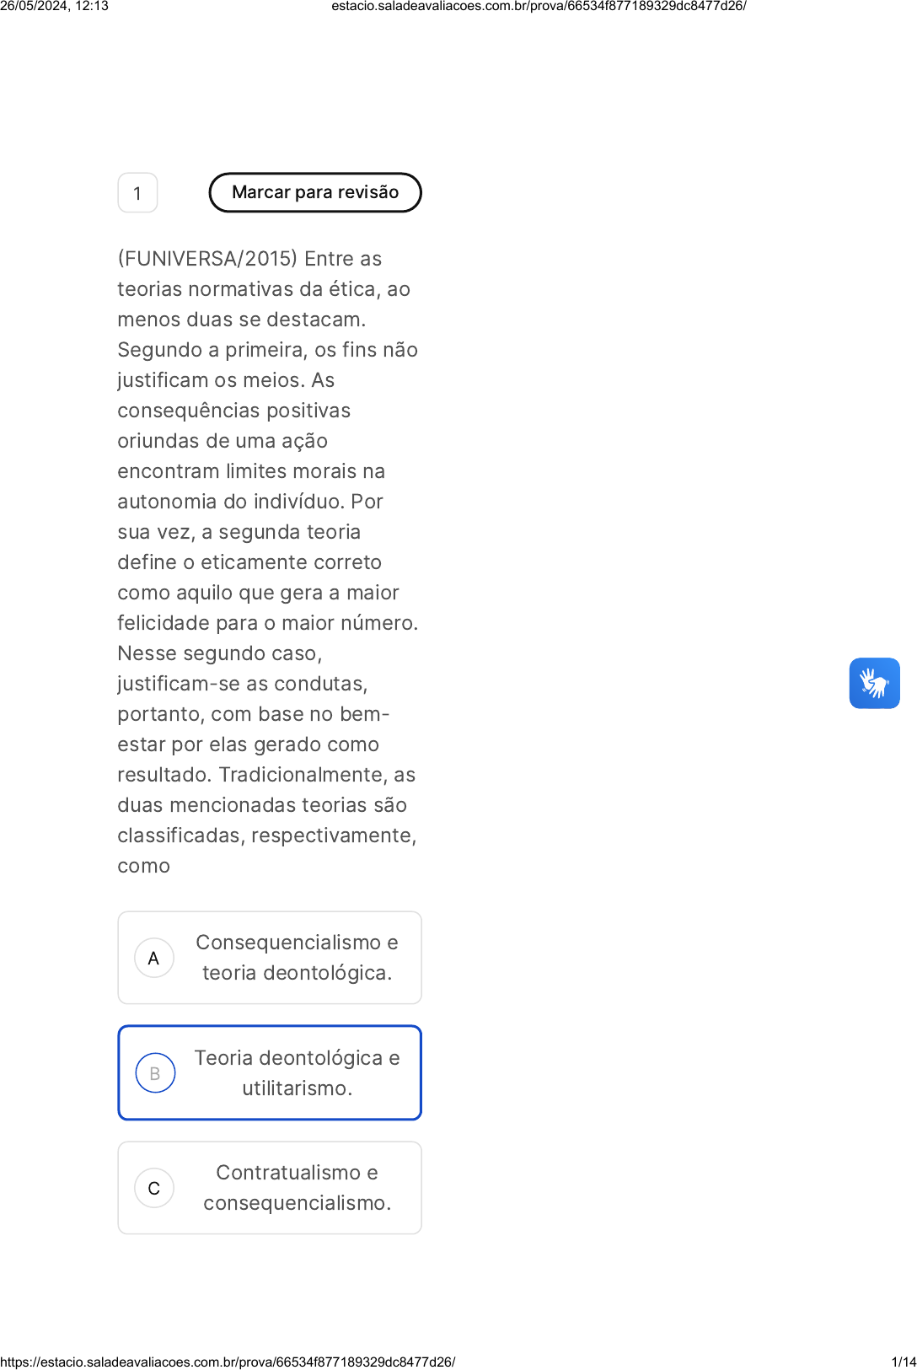Choose answer 'Teoria deontológica e utilitarismo.'
The image size is (917, 1370).
tap(270, 1073)
